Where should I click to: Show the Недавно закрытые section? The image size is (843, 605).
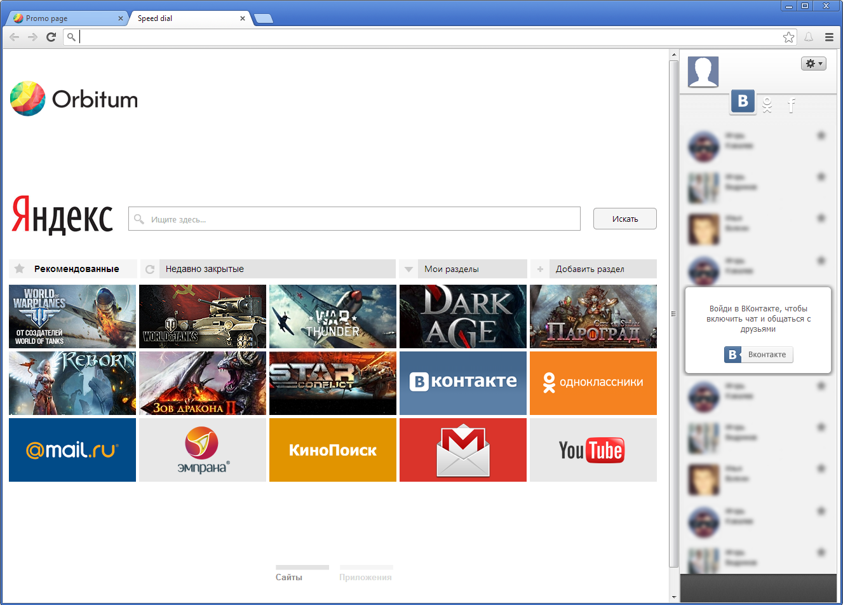coord(267,269)
